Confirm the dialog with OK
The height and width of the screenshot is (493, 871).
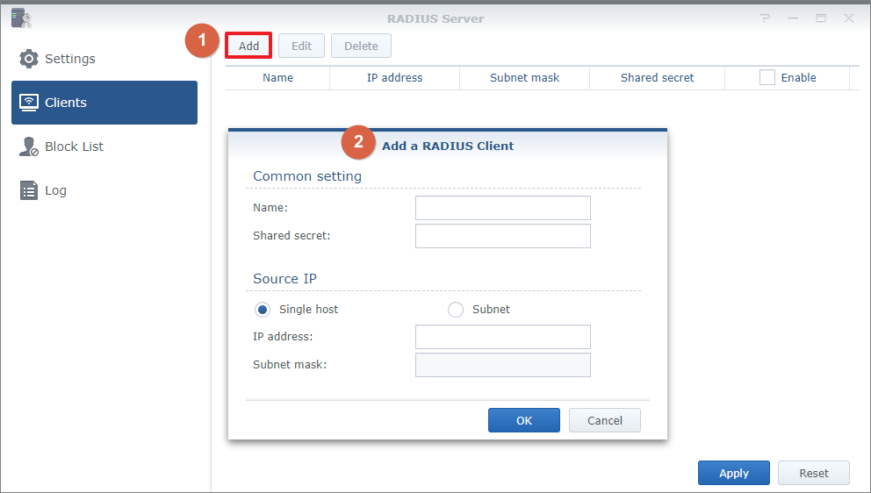524,420
